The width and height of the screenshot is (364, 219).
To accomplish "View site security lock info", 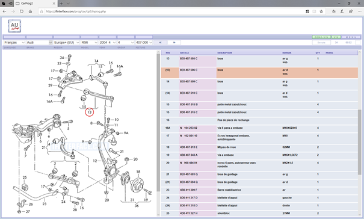I will pyautogui.click(x=42, y=11).
